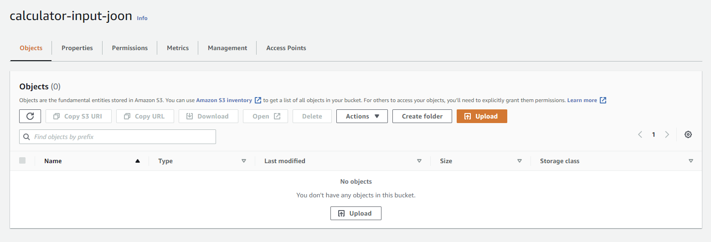Click the Copy URL button
Screen dimensions: 711x242
(x=145, y=116)
